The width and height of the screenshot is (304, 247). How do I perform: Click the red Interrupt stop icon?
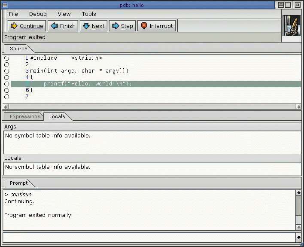click(x=144, y=26)
